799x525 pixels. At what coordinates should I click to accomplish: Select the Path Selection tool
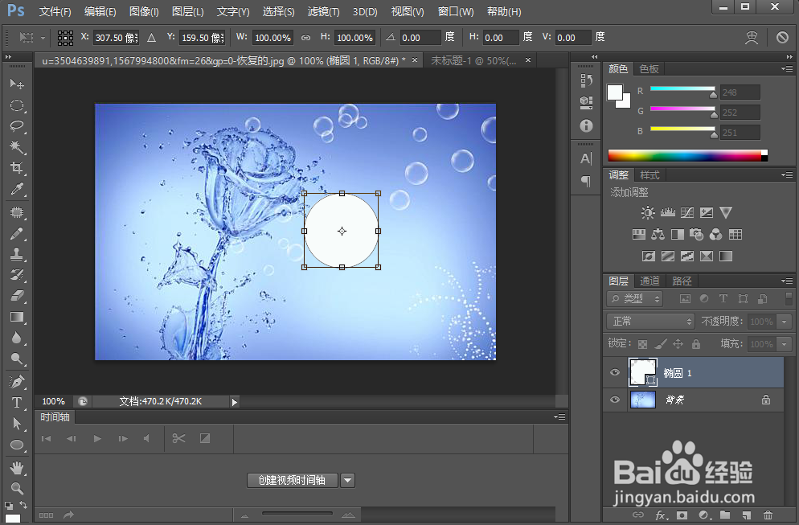(17, 424)
